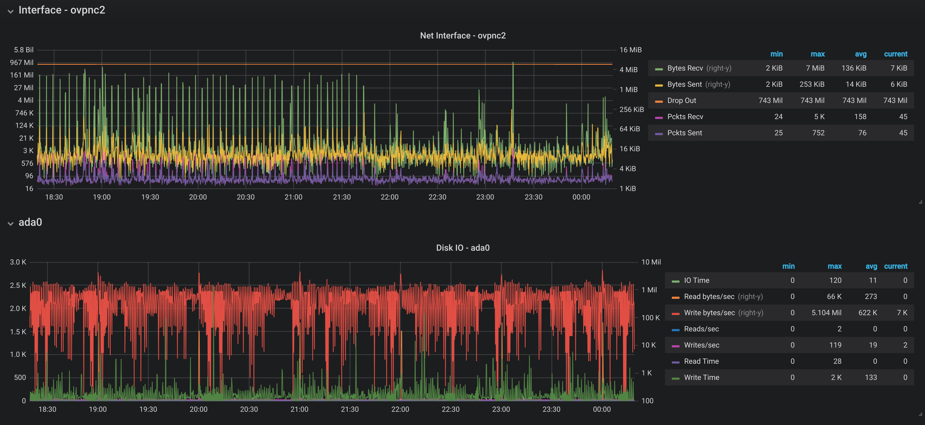Toggle visibility of the Write Time series
The image size is (925, 425).
click(x=701, y=377)
